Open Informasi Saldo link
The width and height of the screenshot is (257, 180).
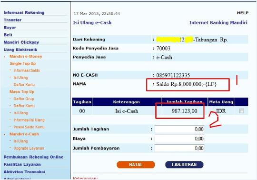pyautogui.click(x=27, y=70)
